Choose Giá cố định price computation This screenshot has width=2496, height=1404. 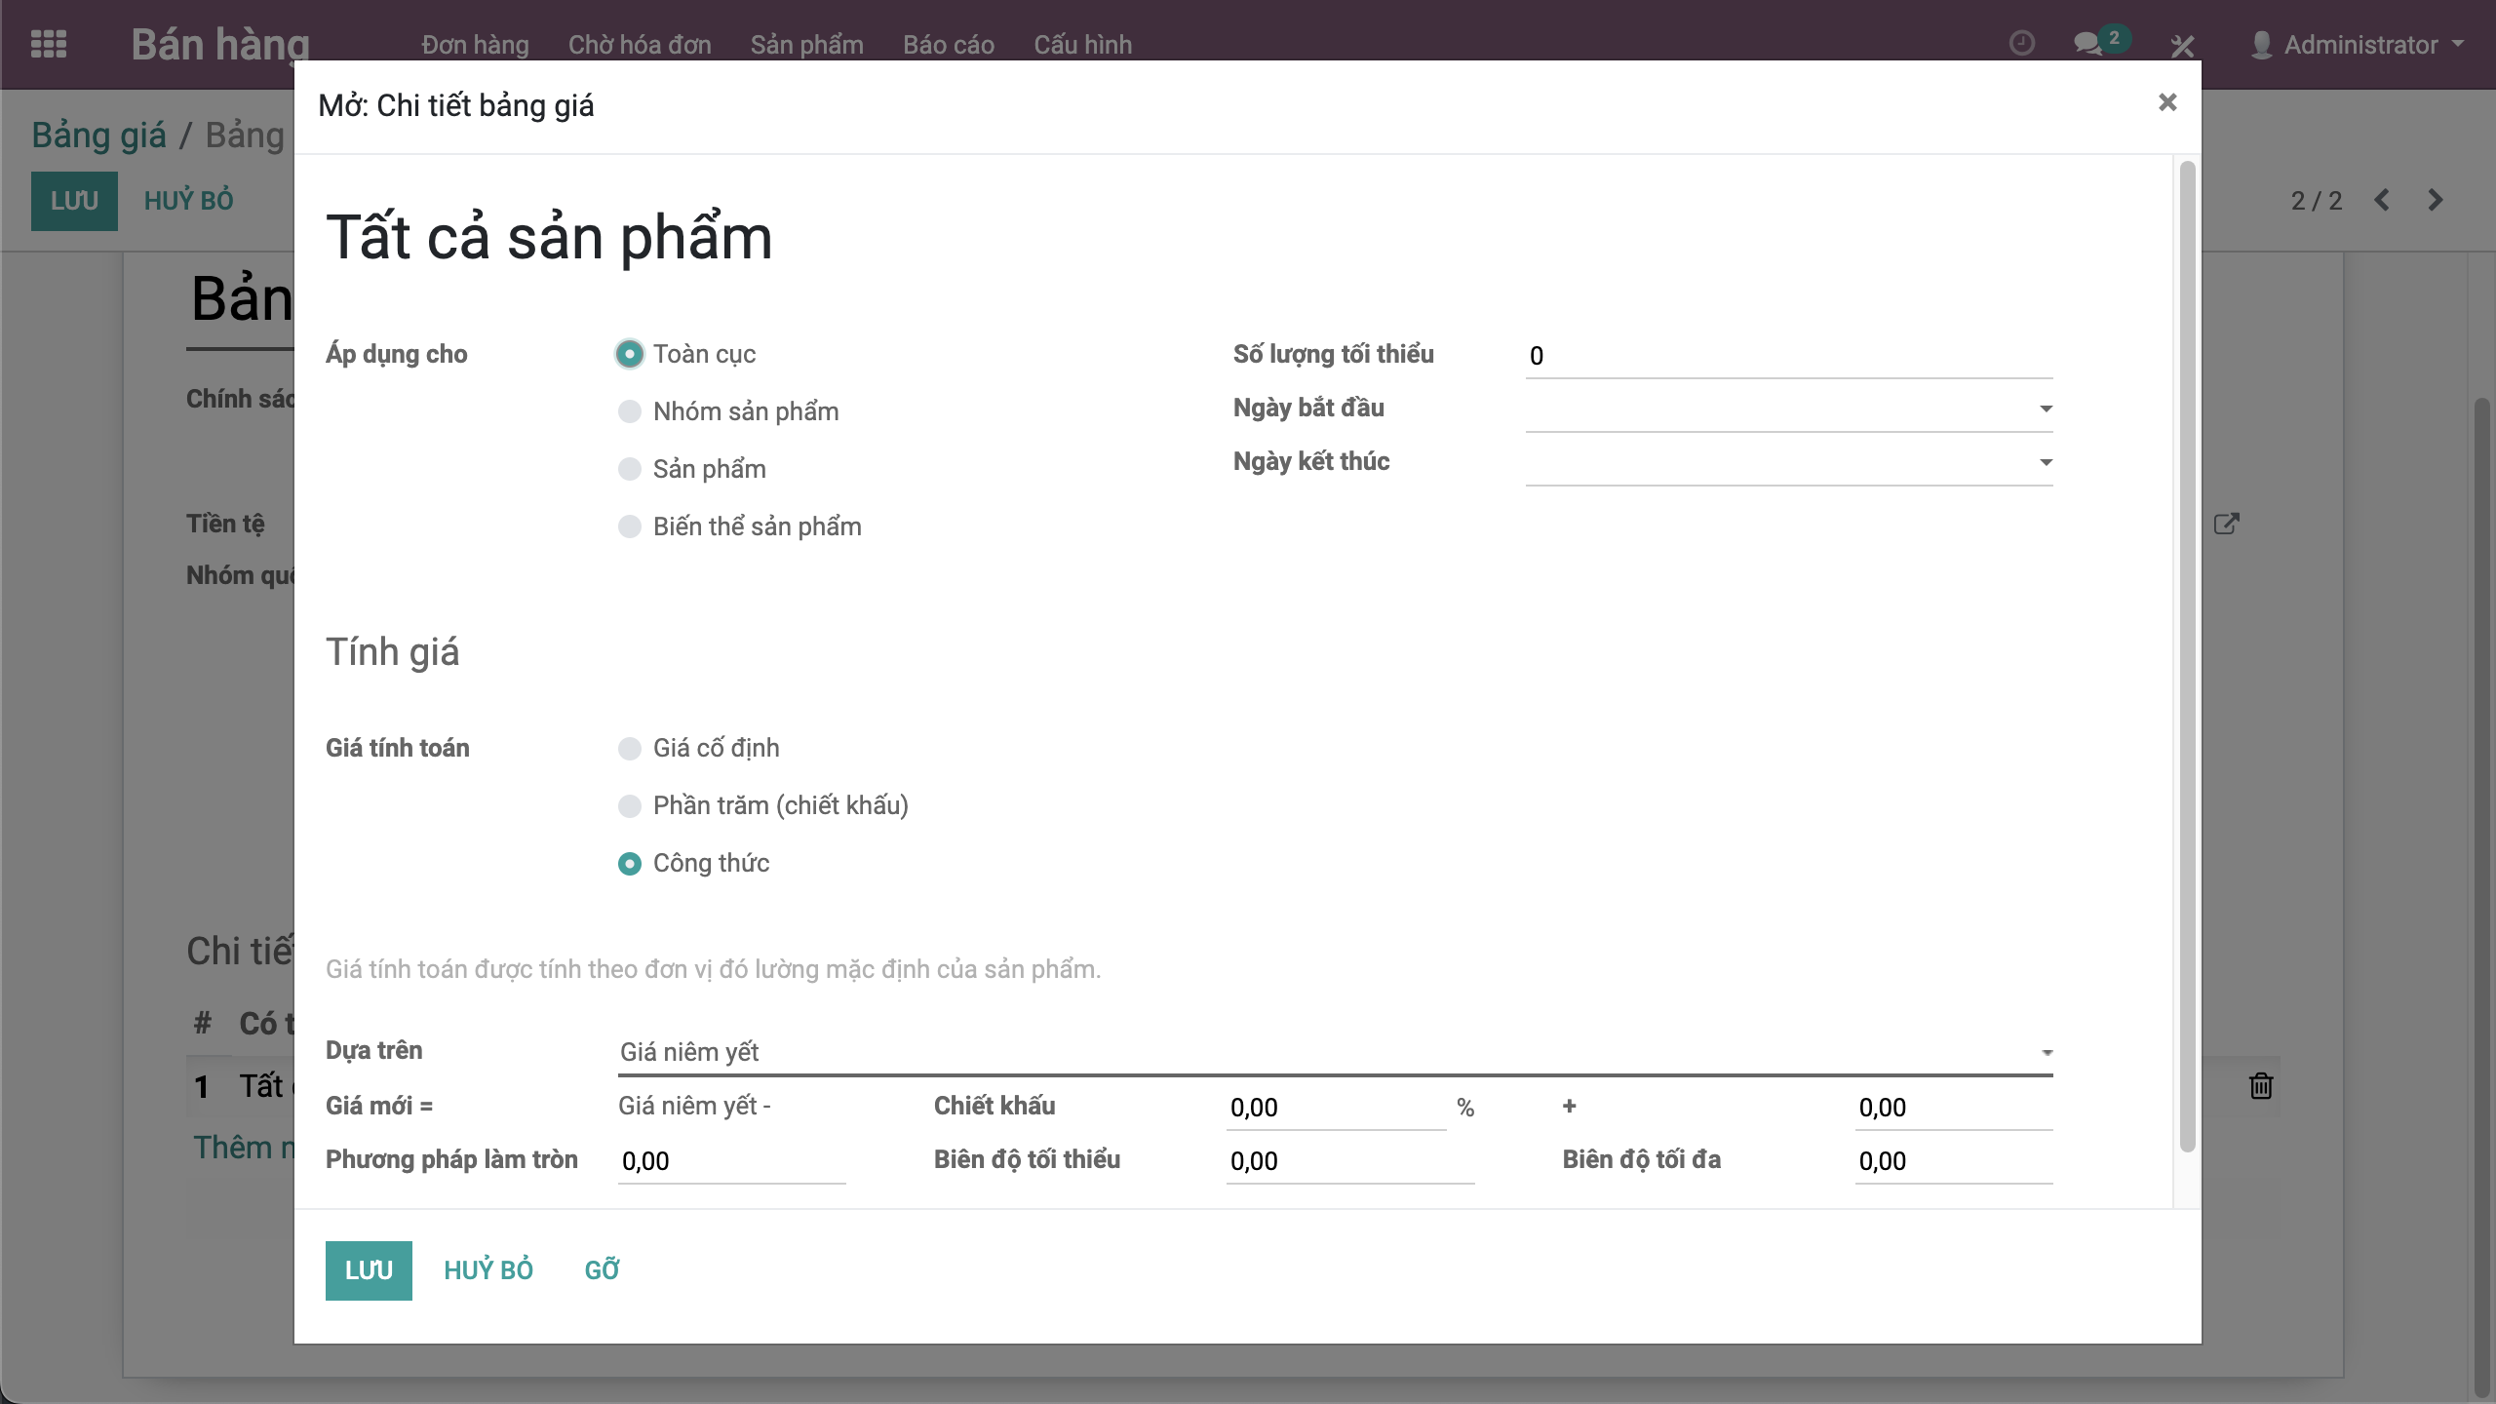click(x=630, y=748)
